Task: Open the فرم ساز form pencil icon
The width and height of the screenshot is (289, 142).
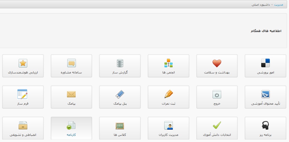Action: (x=22, y=94)
